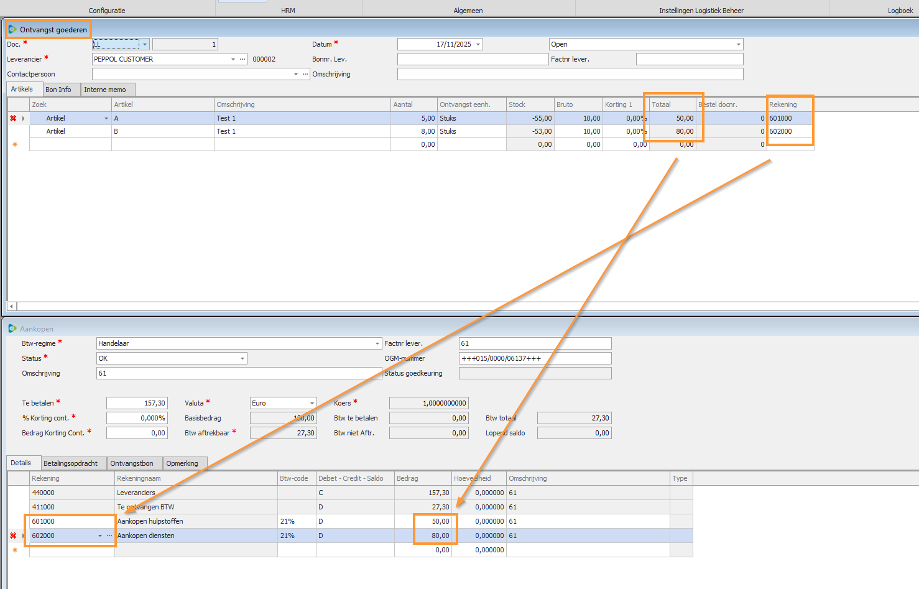Click the Ontvangst goederen window icon
Image resolution: width=919 pixels, height=589 pixels.
point(12,29)
